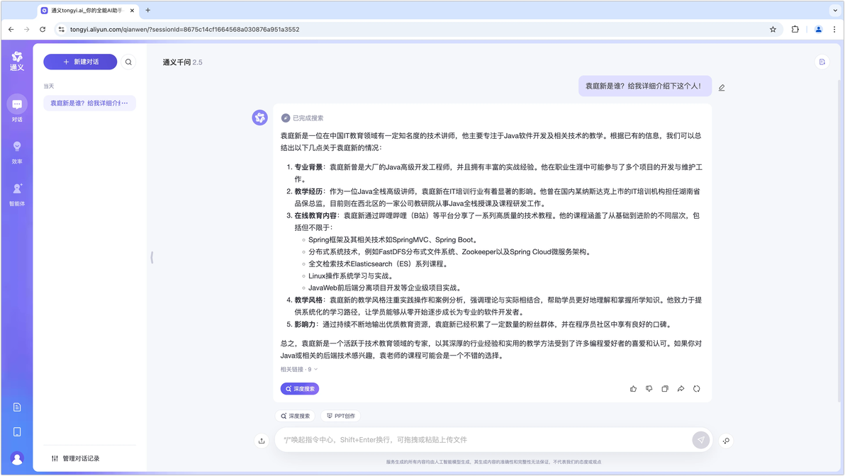Open the 效率 efficiency tools section

(x=17, y=152)
